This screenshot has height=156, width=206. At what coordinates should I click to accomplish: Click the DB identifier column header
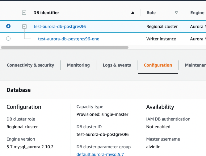[46, 13]
